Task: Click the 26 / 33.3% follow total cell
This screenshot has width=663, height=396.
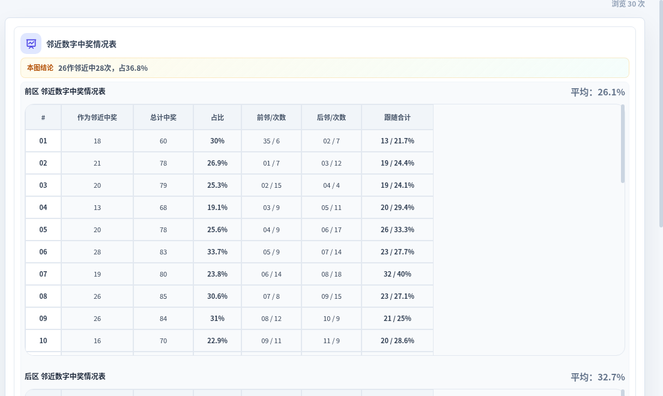Action: coord(398,229)
